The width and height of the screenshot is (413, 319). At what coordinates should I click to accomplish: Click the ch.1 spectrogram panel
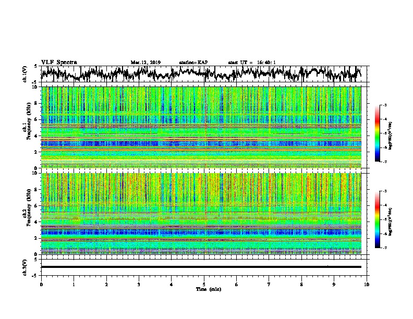[201, 127]
